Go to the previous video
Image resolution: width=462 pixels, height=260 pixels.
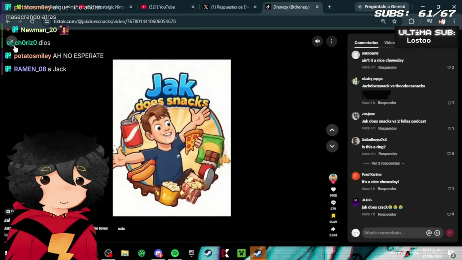[332, 130]
